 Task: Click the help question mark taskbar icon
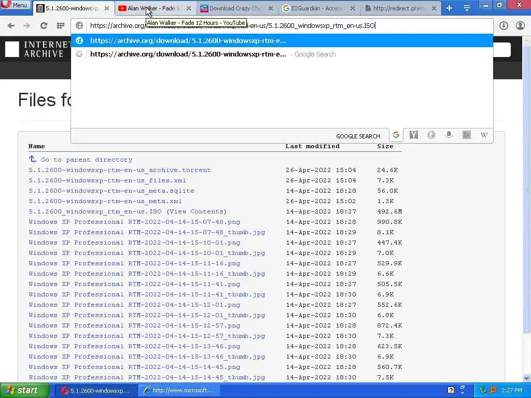(x=451, y=391)
